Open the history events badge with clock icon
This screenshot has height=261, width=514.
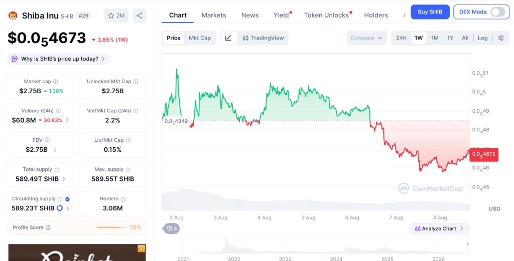[x=172, y=228]
